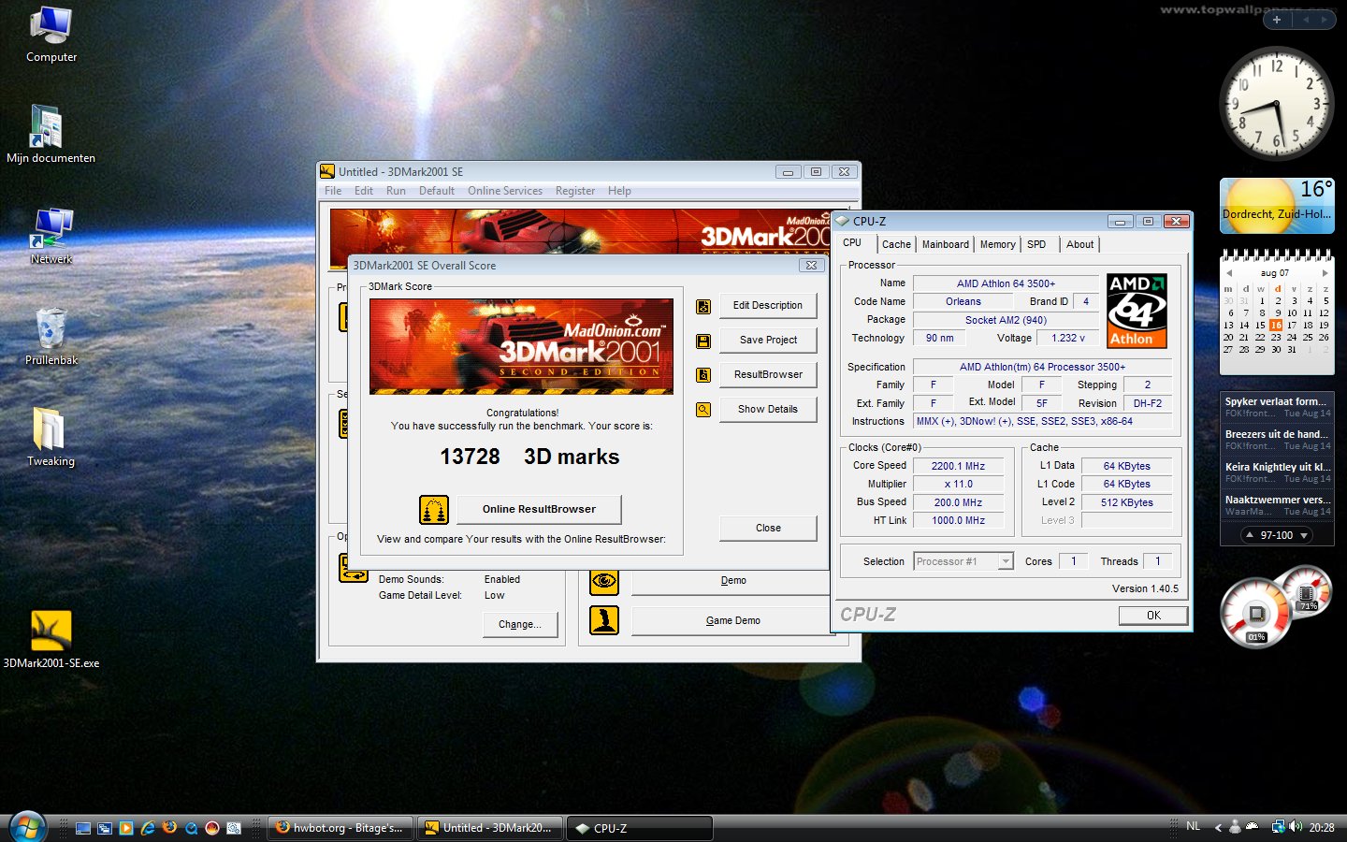Click the AMD Athlon 64 logo in CPU-Z

coord(1137,311)
